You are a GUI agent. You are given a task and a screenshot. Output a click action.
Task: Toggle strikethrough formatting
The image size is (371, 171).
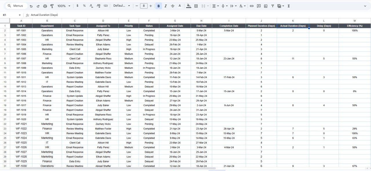pyautogui.click(x=172, y=6)
